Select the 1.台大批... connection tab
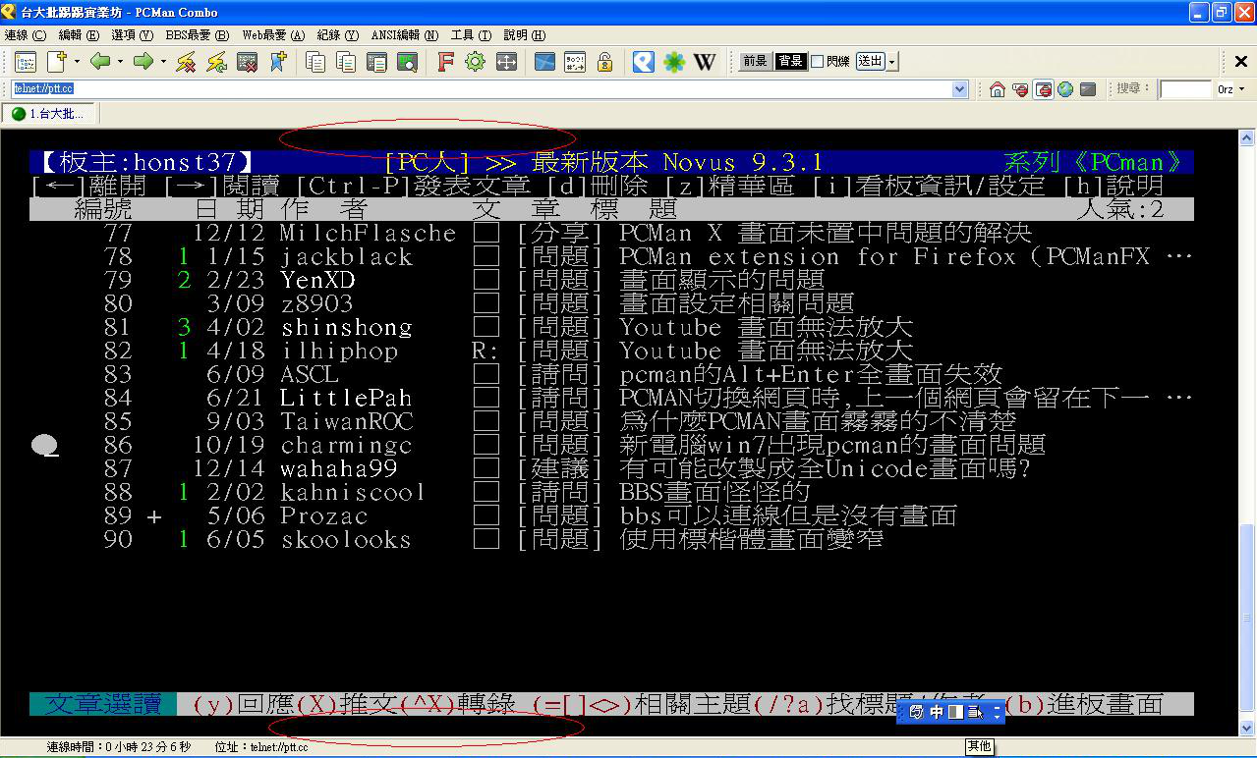This screenshot has height=758, width=1257. click(x=49, y=114)
